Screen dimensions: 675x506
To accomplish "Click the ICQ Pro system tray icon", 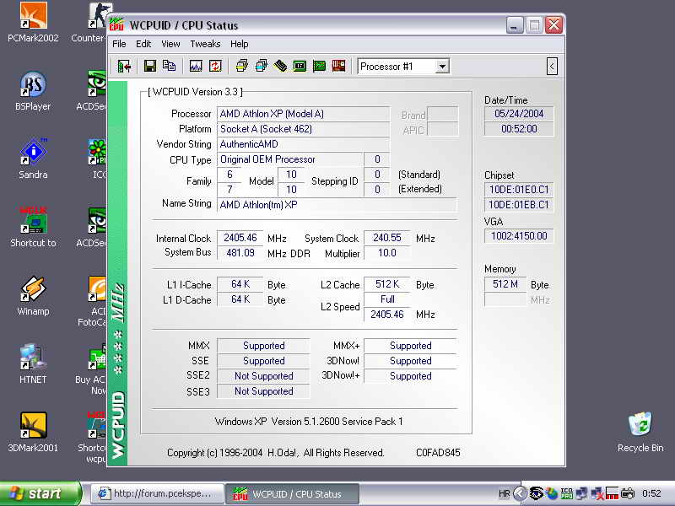I will click(566, 493).
